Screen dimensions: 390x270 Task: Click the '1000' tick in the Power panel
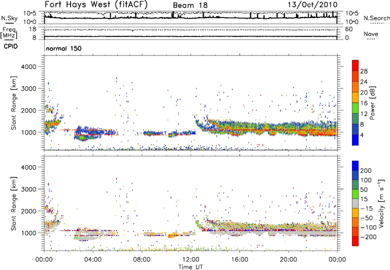(29, 132)
